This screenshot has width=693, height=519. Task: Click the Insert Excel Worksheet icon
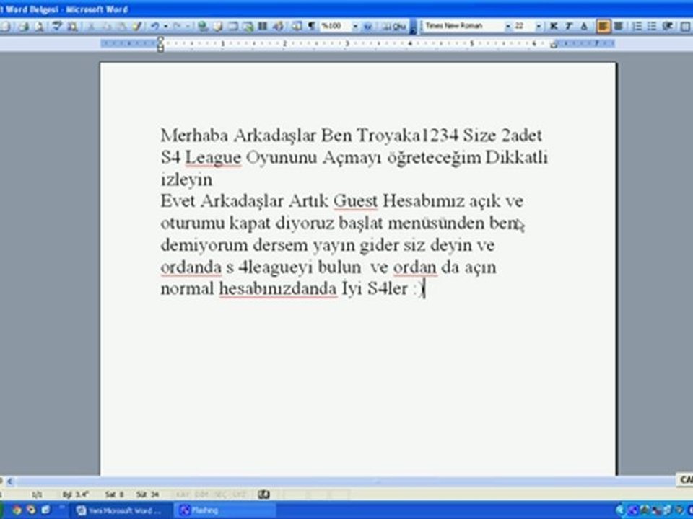[248, 27]
